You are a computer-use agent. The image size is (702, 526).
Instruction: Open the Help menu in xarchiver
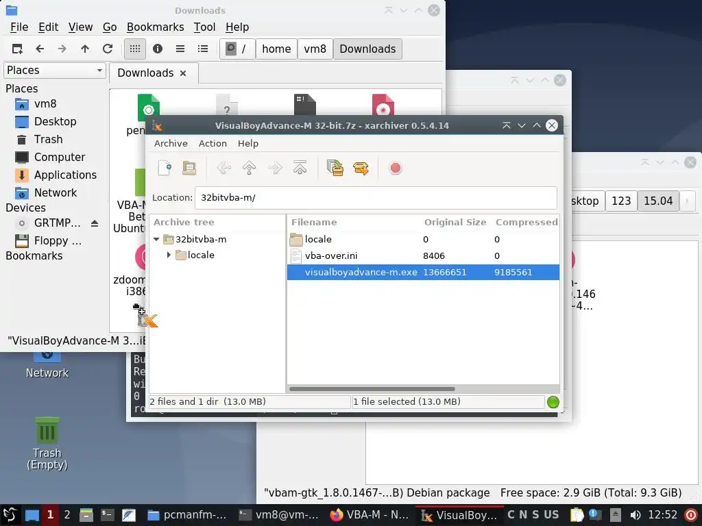tap(248, 143)
